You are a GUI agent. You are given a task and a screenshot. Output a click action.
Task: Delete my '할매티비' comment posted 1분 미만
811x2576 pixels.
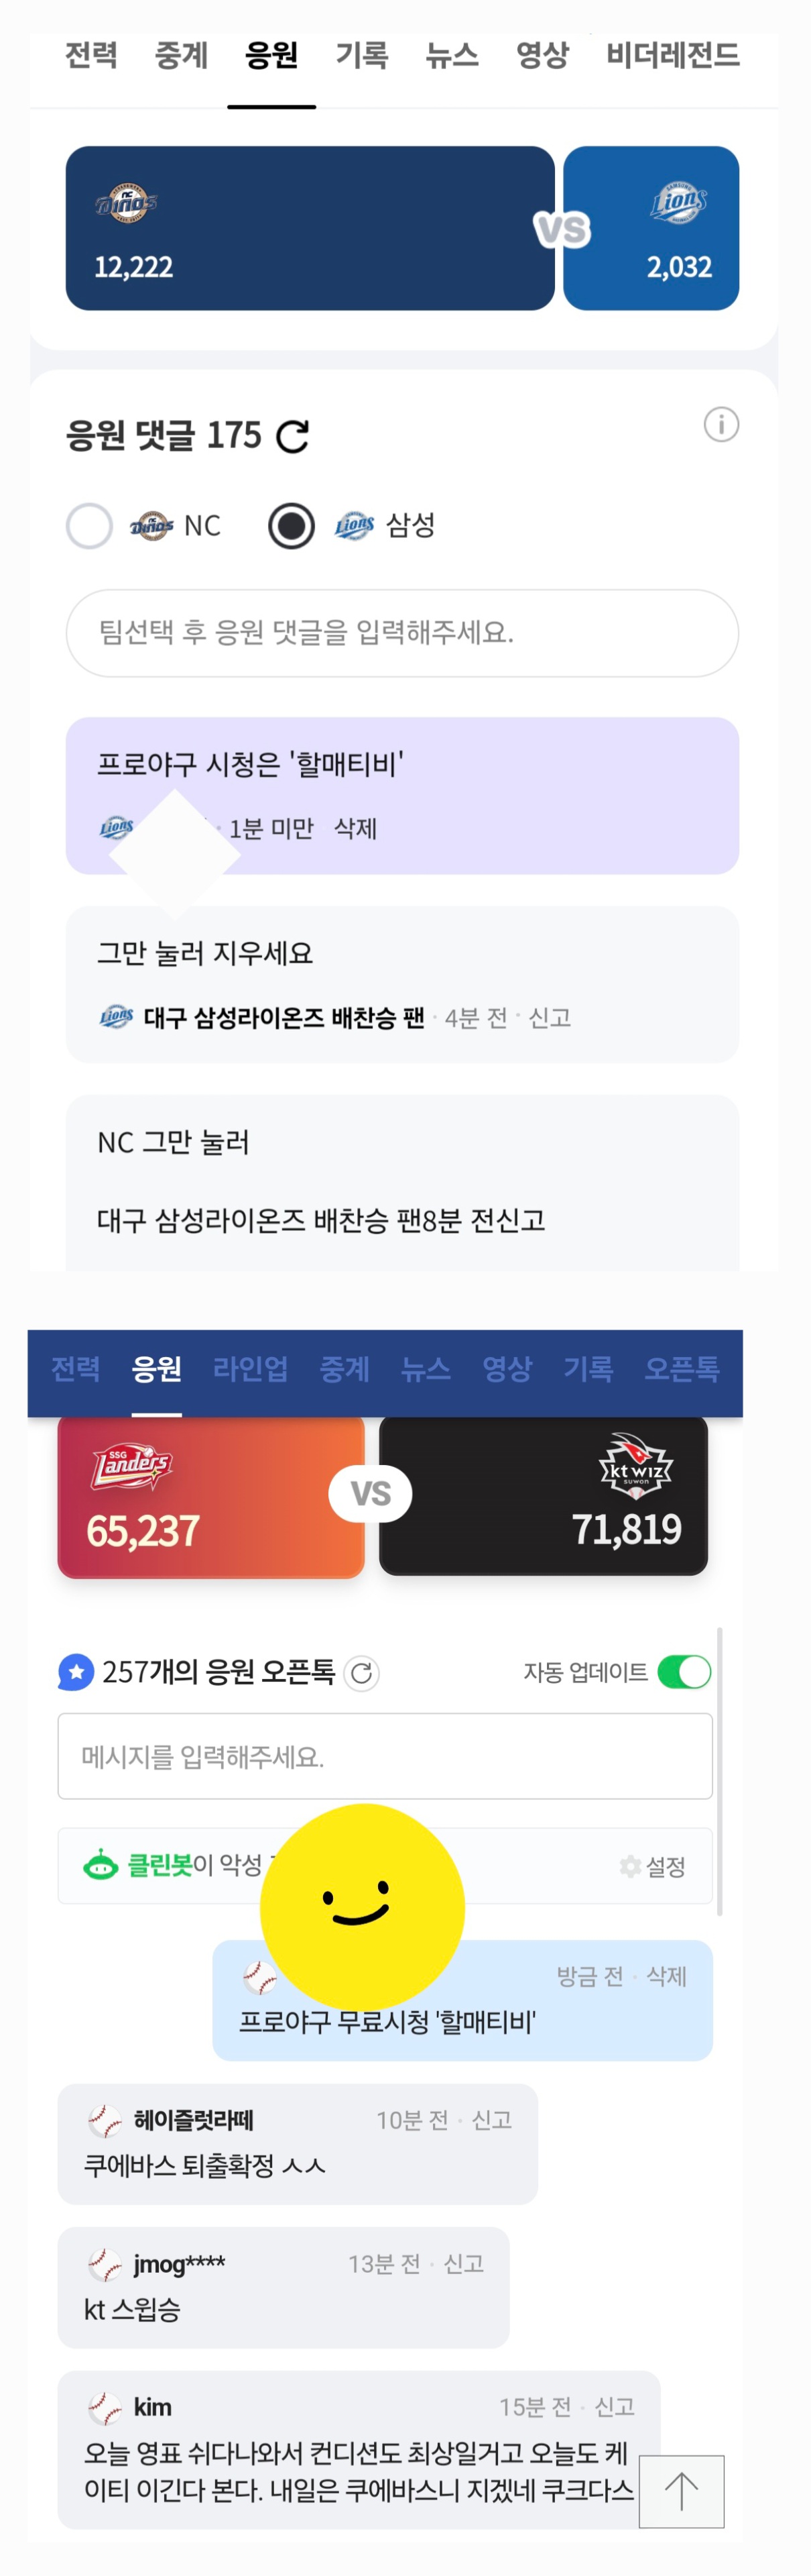(355, 829)
